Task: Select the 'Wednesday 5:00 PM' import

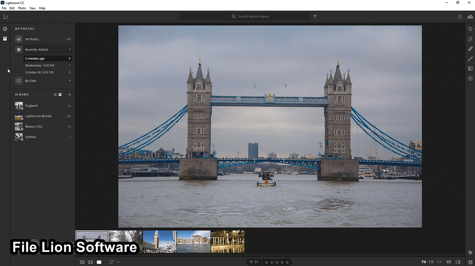Action: pos(48,65)
